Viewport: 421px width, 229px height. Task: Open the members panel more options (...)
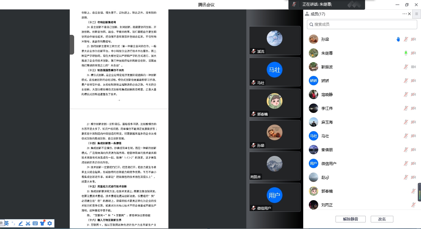404,14
